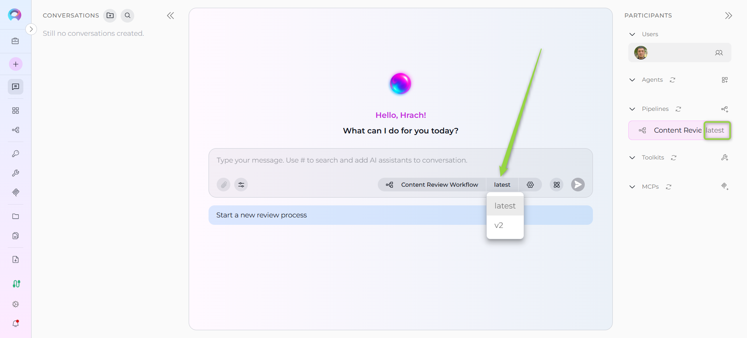747x338 pixels.
Task: Remove the selected pipeline from input
Action: tap(557, 185)
